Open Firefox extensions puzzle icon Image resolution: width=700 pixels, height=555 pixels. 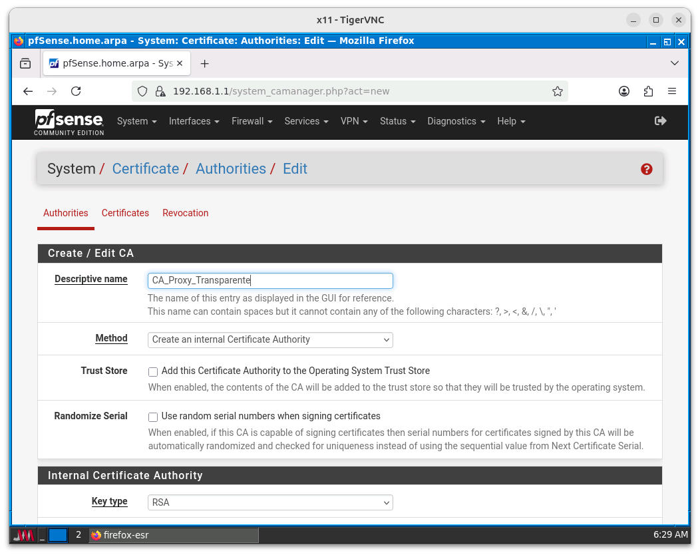point(648,91)
